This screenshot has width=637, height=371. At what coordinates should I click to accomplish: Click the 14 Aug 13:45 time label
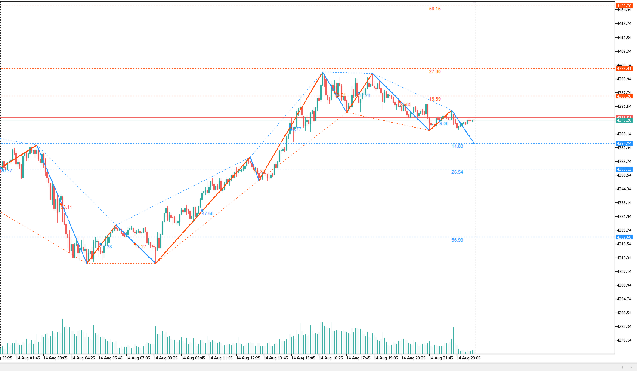(275, 358)
